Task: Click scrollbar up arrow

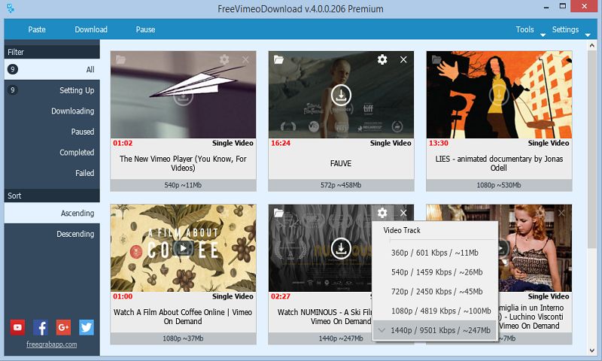Action: [x=591, y=45]
